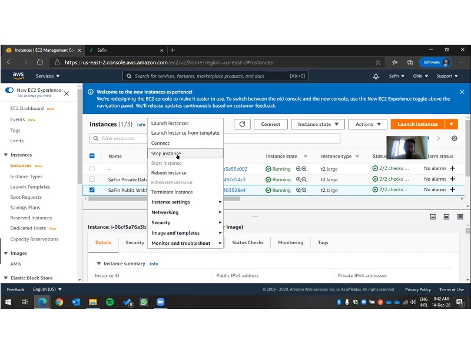The height and width of the screenshot is (353, 471).
Task: Toggle the New EC2 Experience switch
Action: coord(9,90)
